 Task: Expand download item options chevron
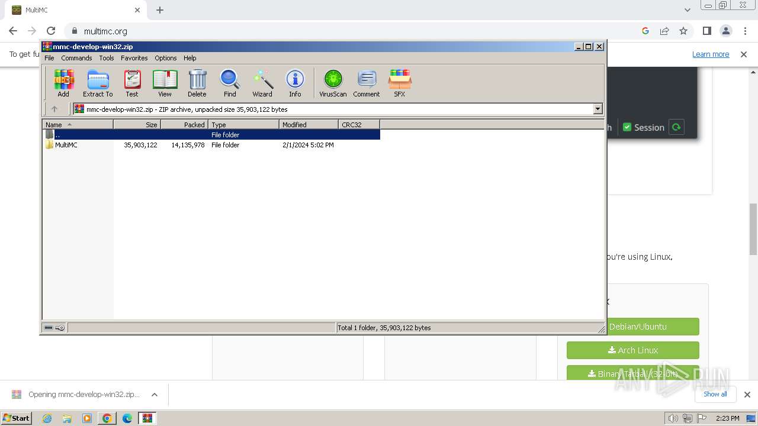point(155,395)
